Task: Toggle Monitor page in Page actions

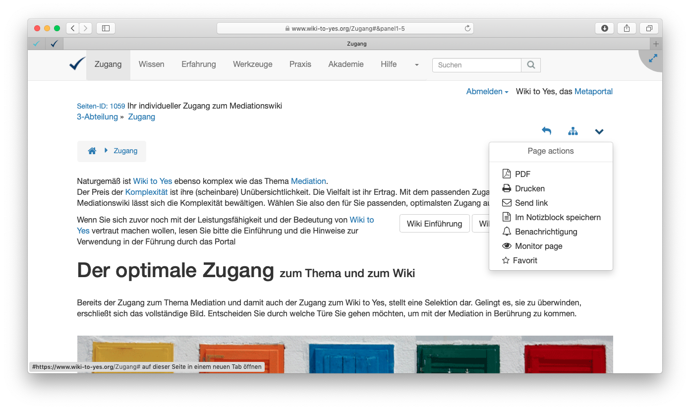Action: pyautogui.click(x=538, y=246)
